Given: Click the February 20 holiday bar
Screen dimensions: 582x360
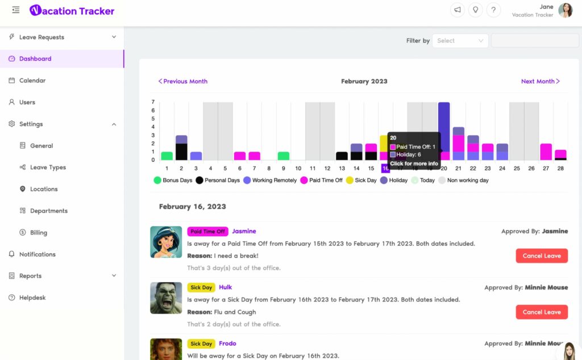Looking at the screenshot, I should pyautogui.click(x=444, y=126).
